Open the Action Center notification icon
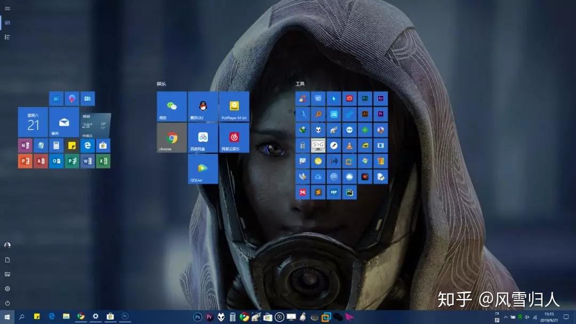Image resolution: width=576 pixels, height=324 pixels. tap(566, 317)
